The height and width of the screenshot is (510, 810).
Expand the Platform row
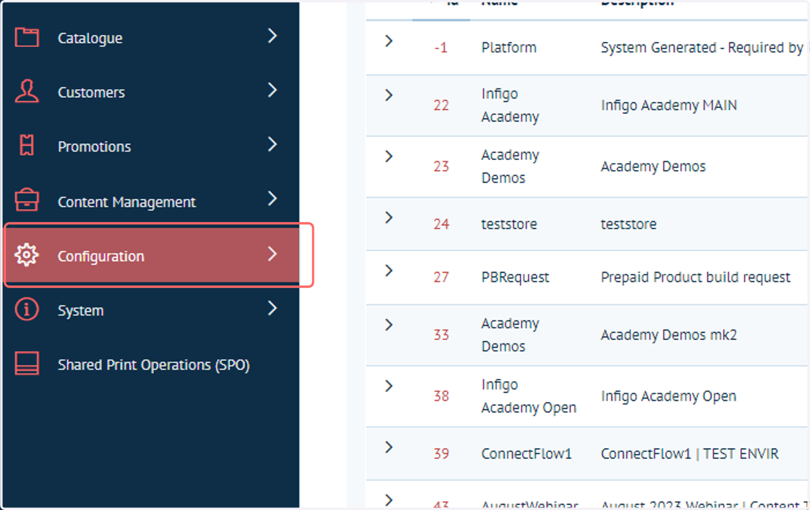[x=388, y=41]
